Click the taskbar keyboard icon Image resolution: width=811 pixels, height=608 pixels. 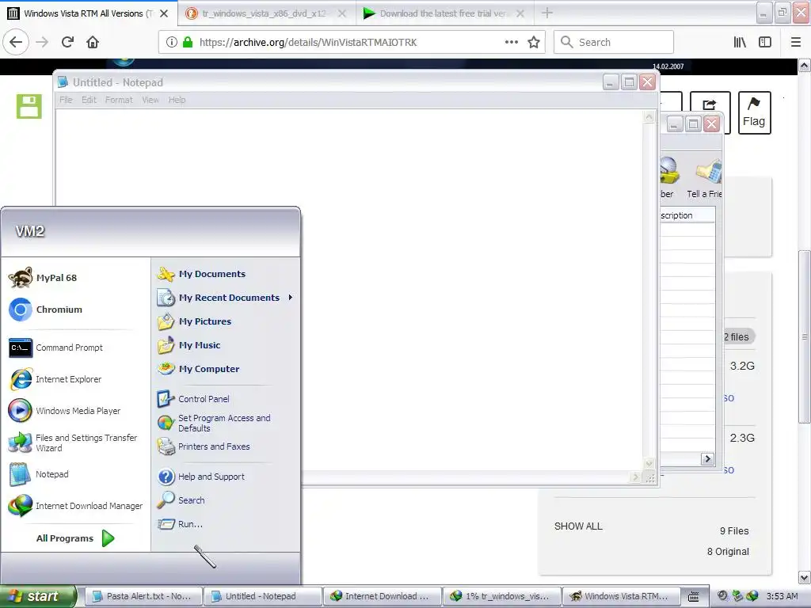click(694, 597)
